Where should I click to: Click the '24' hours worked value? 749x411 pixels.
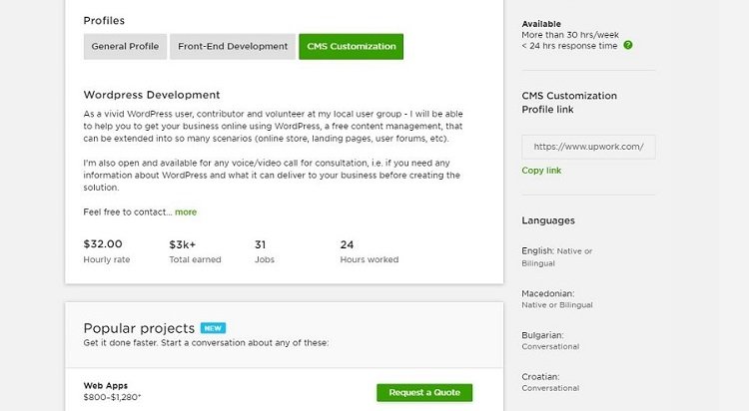(x=347, y=244)
